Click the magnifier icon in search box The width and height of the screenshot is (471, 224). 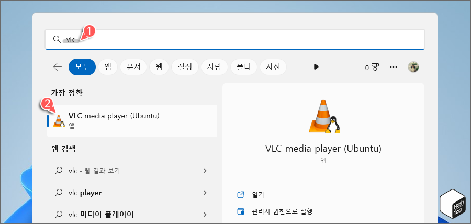tap(57, 39)
